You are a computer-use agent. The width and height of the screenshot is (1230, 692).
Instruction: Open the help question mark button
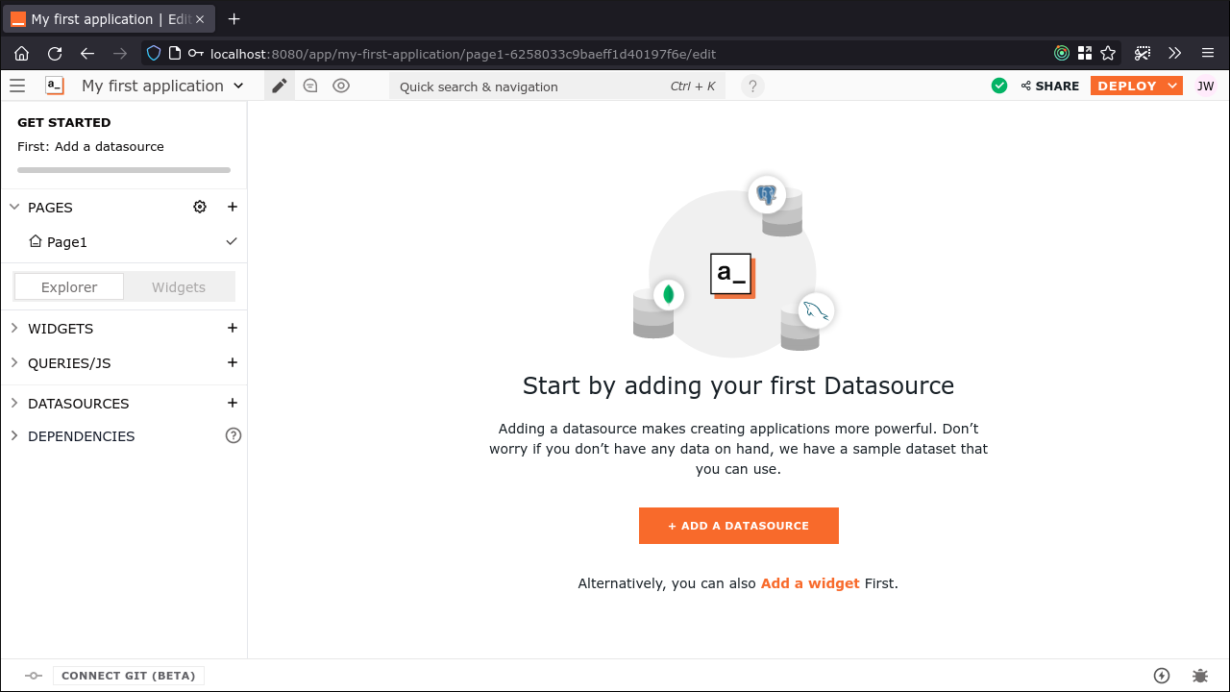tap(753, 86)
